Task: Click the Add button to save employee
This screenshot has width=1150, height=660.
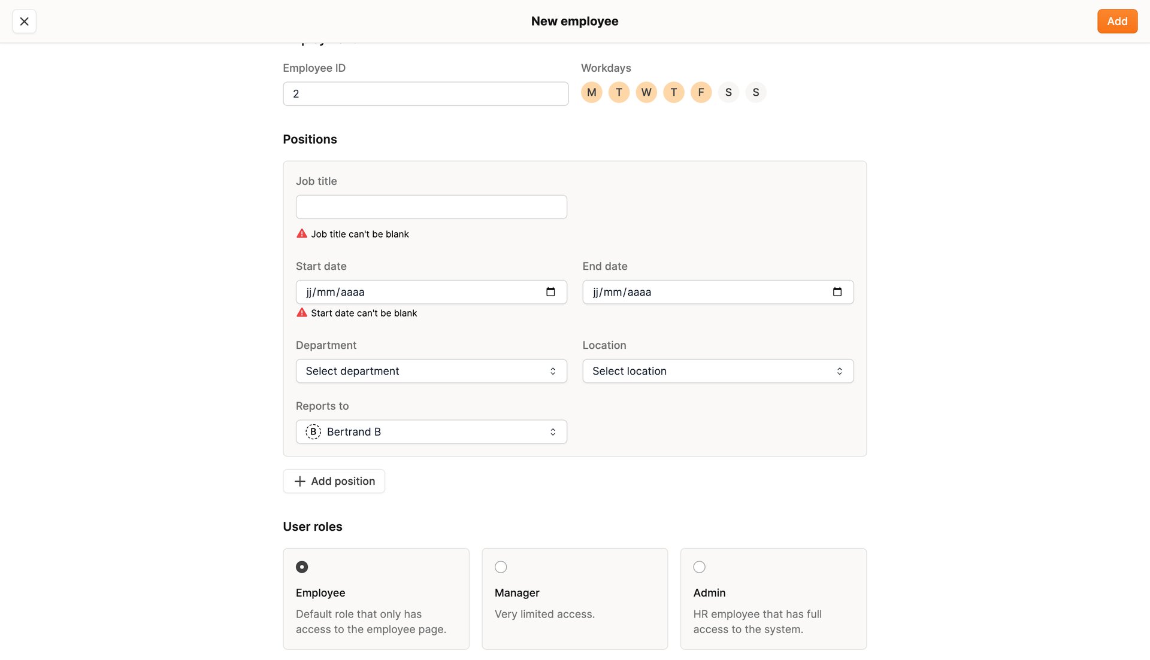Action: coord(1117,21)
